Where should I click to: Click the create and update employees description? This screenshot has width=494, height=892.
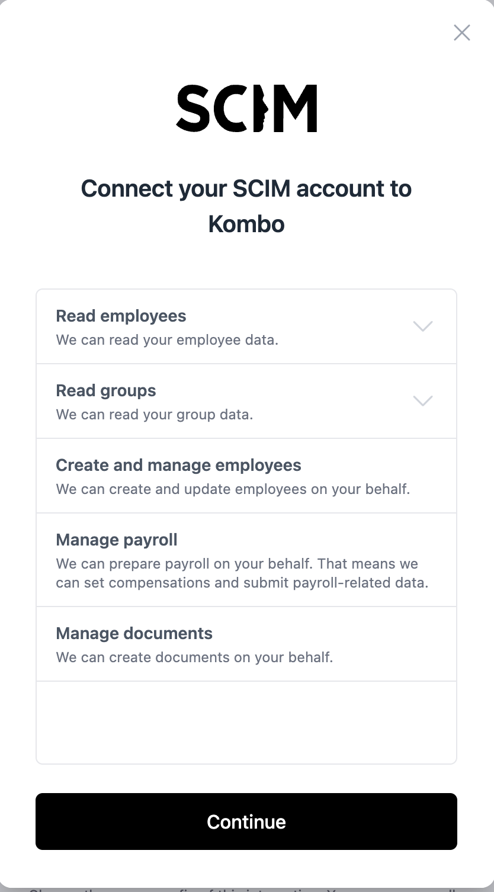(233, 490)
